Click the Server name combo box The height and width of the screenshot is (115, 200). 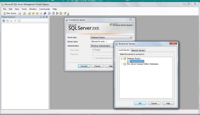pyautogui.click(x=102, y=41)
